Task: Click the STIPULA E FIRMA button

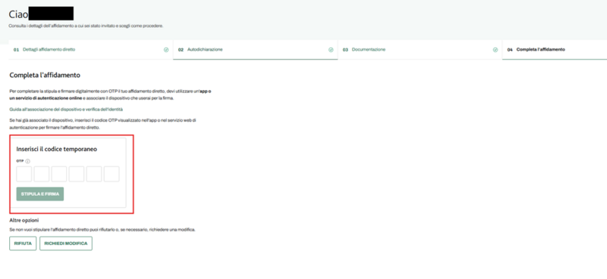Action: [x=40, y=194]
